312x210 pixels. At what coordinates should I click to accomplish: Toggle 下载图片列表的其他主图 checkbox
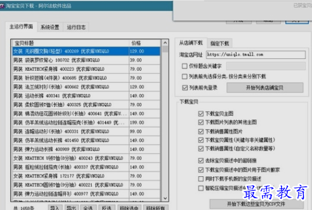(x=200, y=122)
